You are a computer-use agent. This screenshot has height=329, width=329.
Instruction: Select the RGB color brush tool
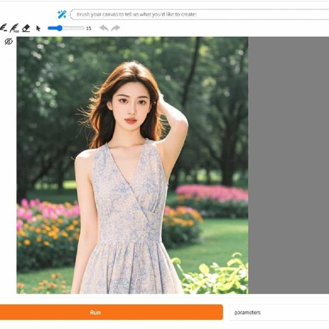(x=15, y=28)
